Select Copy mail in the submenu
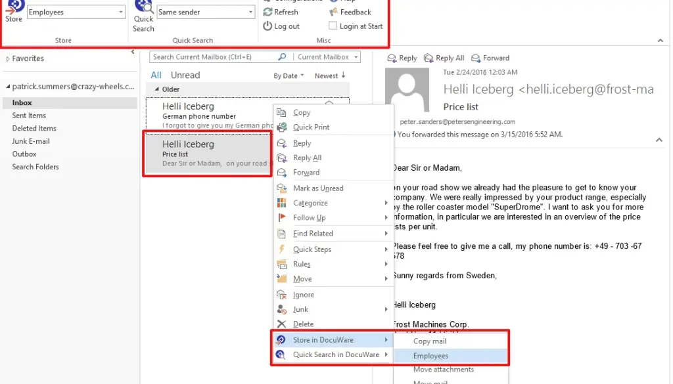 point(450,341)
